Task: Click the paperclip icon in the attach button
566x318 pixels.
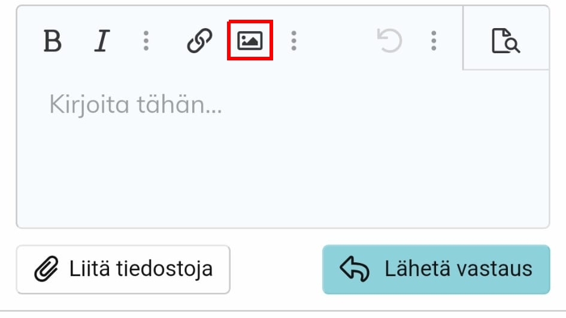Action: click(x=46, y=270)
